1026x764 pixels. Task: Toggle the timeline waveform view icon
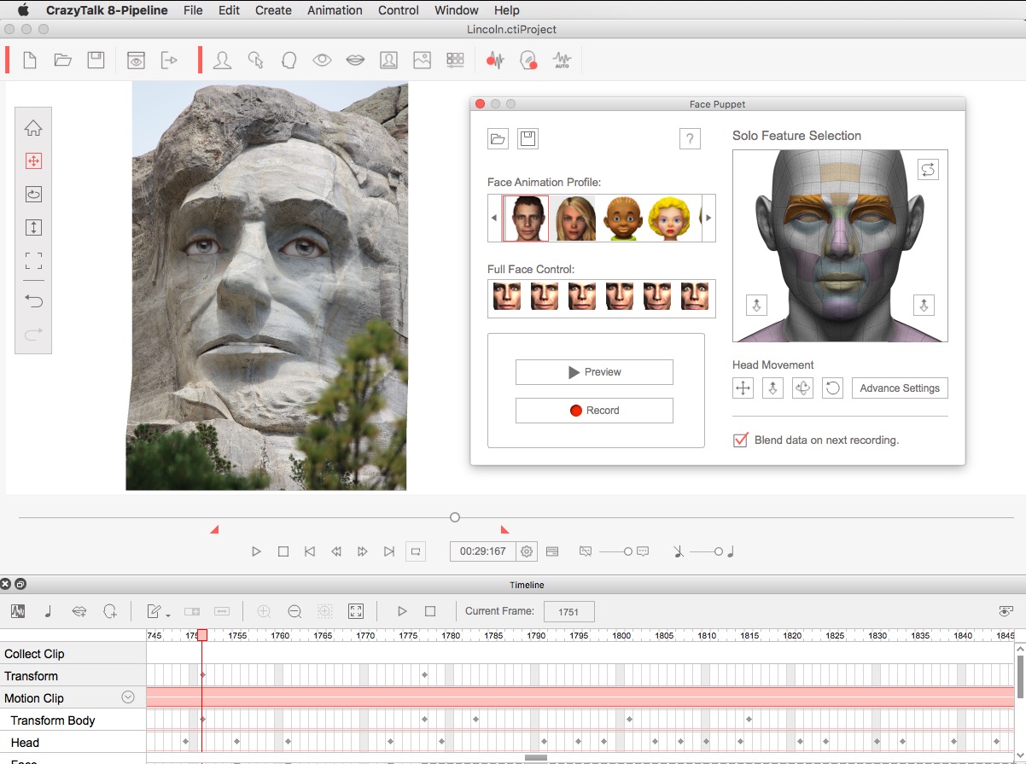(x=18, y=611)
